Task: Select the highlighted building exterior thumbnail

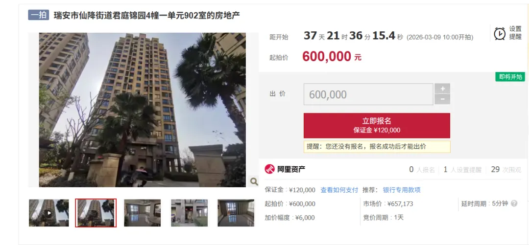Action: coord(96,213)
